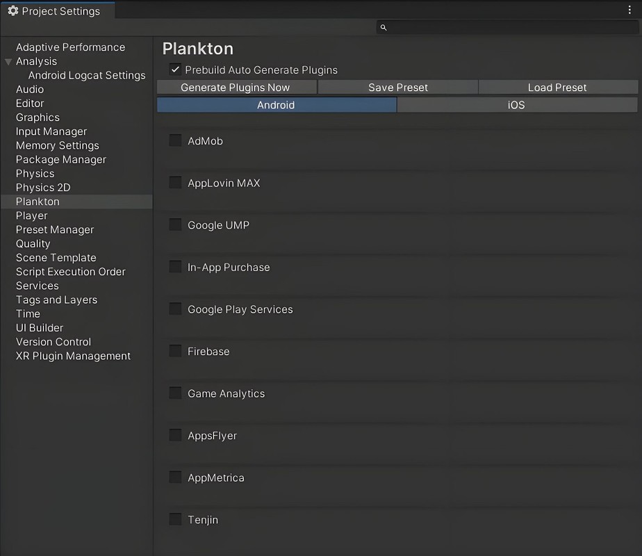Check the Tenjin plugin box
Viewport: 642px width, 556px height.
coord(175,519)
